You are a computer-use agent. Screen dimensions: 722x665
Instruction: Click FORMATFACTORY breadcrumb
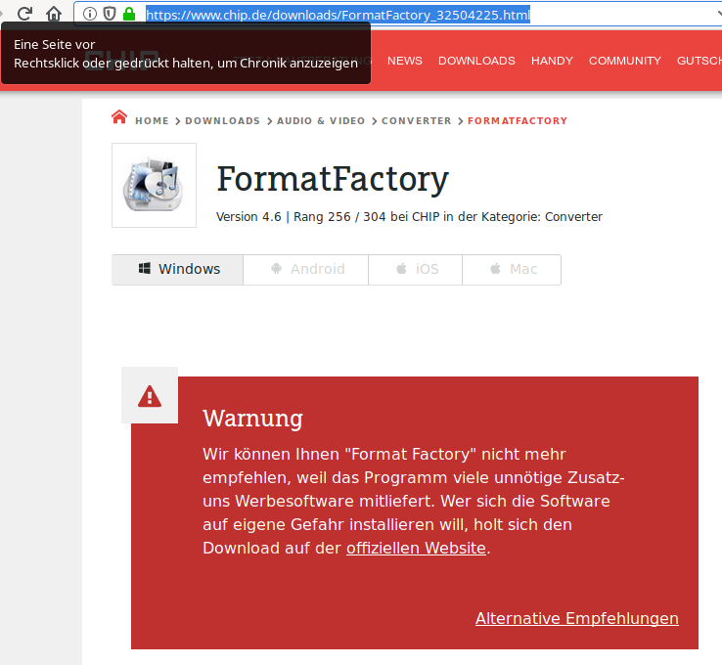[x=518, y=121]
